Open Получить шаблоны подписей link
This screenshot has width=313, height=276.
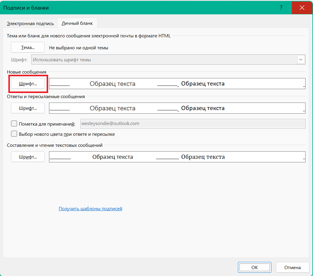tap(90, 208)
